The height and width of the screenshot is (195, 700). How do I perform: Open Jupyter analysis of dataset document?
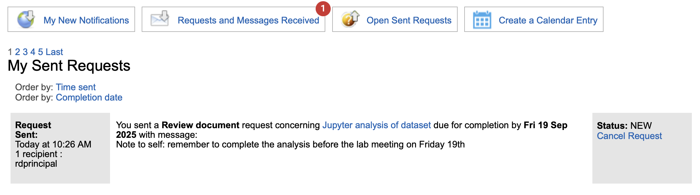(x=377, y=125)
